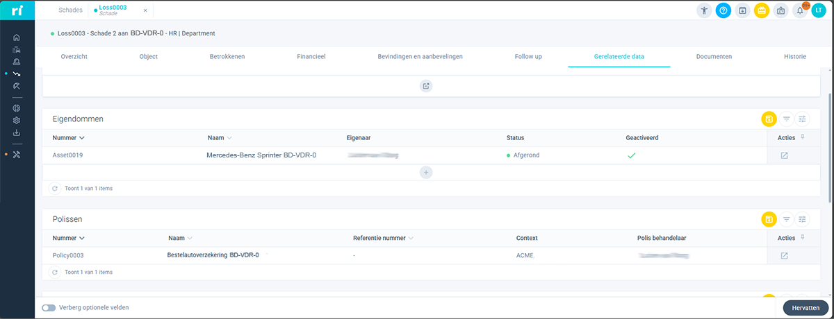834x319 pixels.
Task: Open the accessibility options icon
Action: point(704,10)
